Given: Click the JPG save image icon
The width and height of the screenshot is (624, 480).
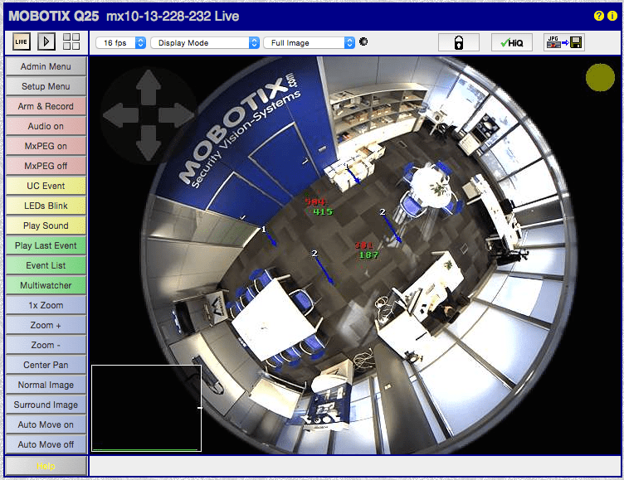Looking at the screenshot, I should coord(564,42).
